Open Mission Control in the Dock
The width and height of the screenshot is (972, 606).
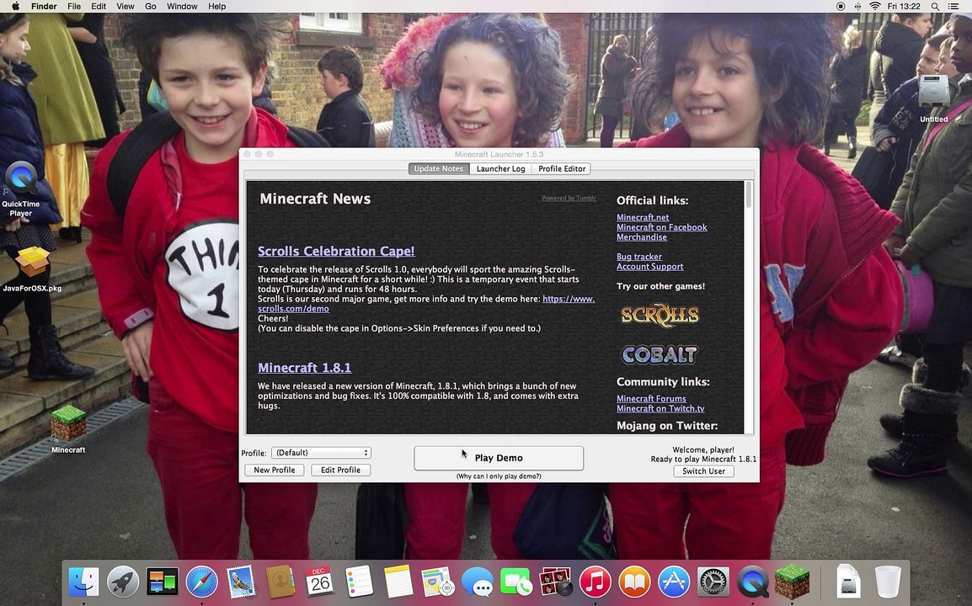(163, 582)
